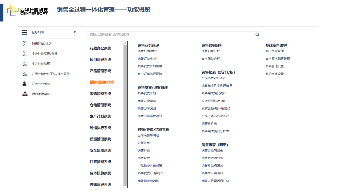Expand the 服务列表 arrow

[75, 32]
